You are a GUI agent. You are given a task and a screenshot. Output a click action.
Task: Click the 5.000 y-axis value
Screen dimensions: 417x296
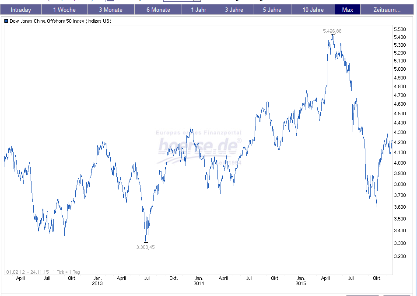[400, 69]
